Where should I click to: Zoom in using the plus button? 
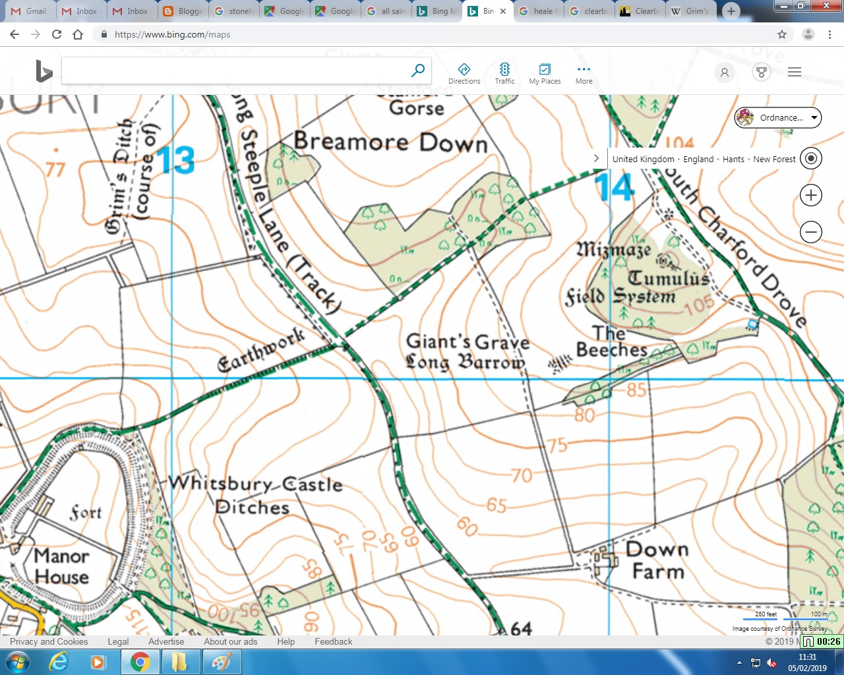click(x=810, y=195)
